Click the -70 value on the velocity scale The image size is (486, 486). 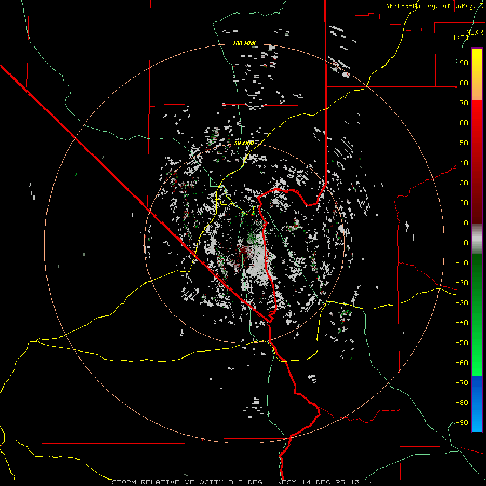[x=462, y=383]
